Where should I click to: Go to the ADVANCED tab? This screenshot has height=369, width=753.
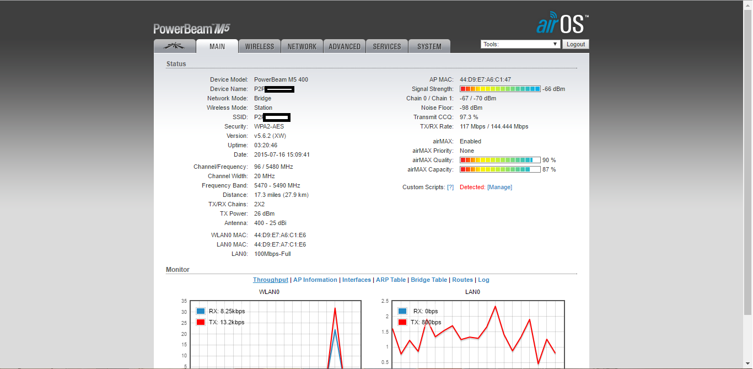pyautogui.click(x=345, y=46)
